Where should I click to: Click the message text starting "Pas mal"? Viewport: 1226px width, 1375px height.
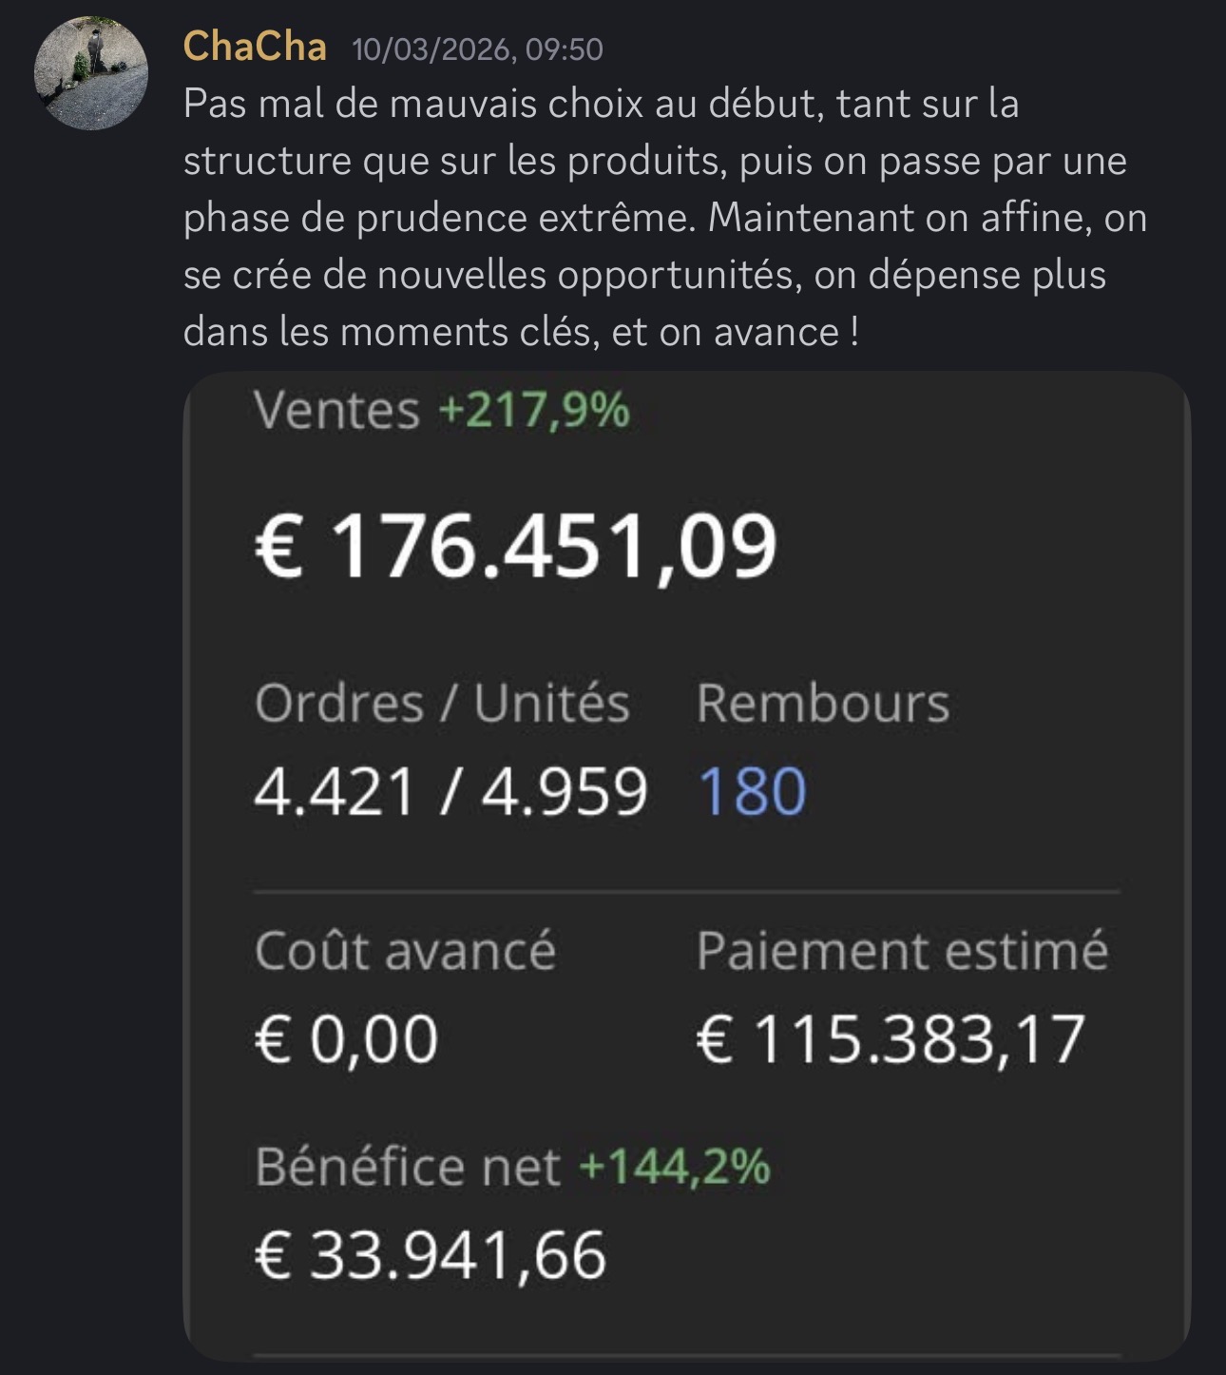601,105
